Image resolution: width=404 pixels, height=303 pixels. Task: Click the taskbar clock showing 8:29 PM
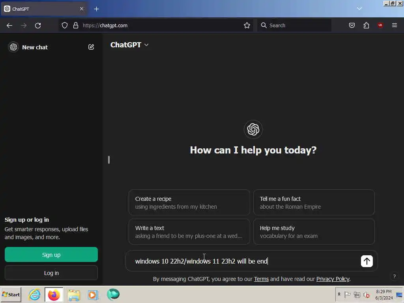pyautogui.click(x=384, y=294)
